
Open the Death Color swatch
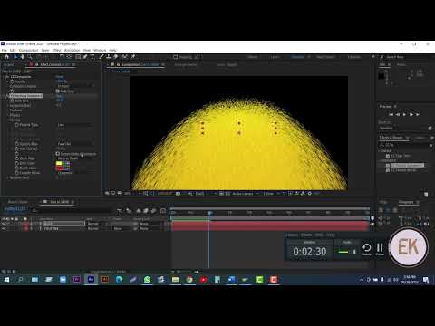pos(59,168)
